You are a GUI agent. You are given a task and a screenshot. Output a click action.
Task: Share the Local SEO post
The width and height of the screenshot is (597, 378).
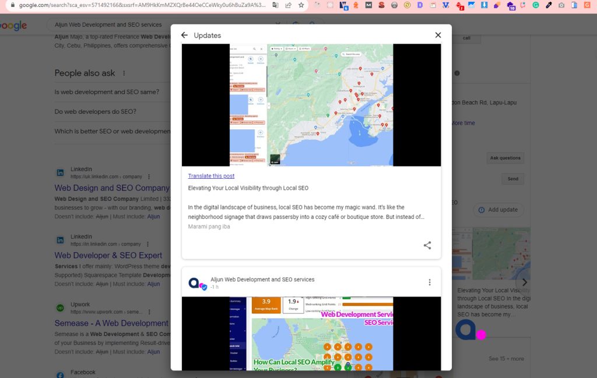click(x=427, y=245)
